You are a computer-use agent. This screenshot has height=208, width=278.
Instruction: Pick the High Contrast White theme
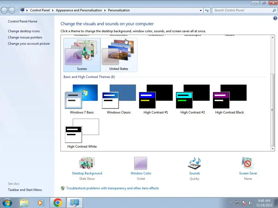click(x=82, y=133)
